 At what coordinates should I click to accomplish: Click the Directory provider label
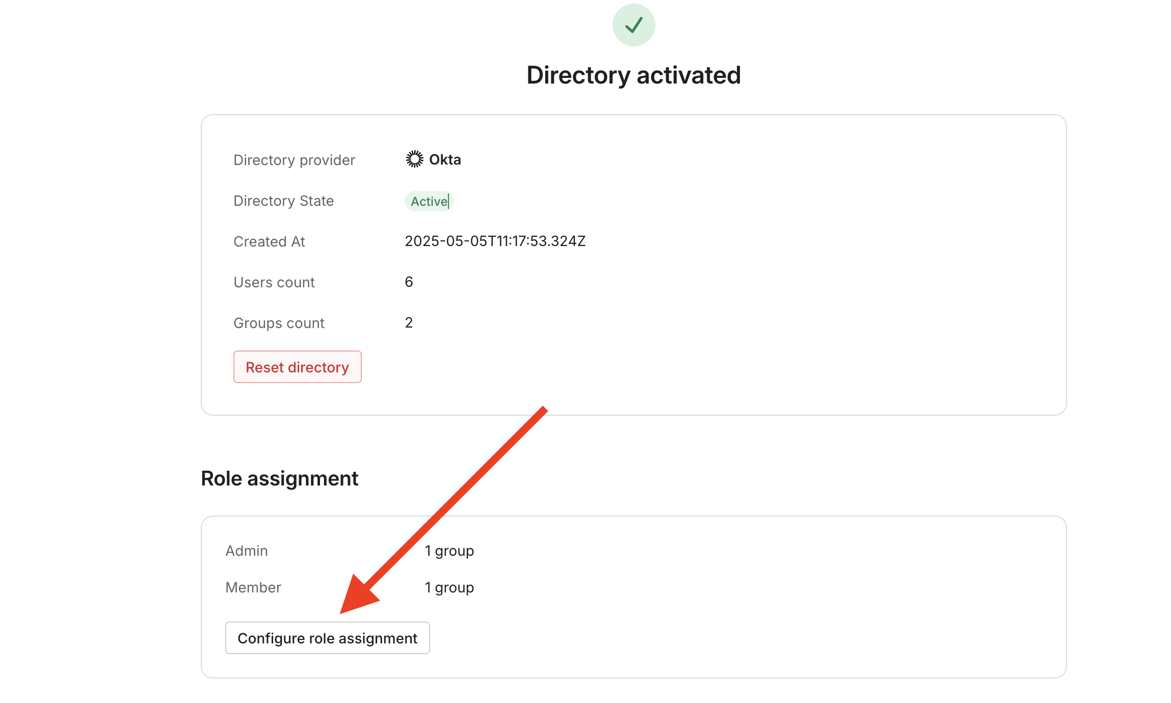294,160
